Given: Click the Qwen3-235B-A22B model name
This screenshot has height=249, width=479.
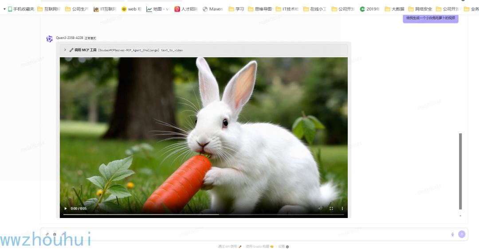Looking at the screenshot, I should [x=69, y=38].
